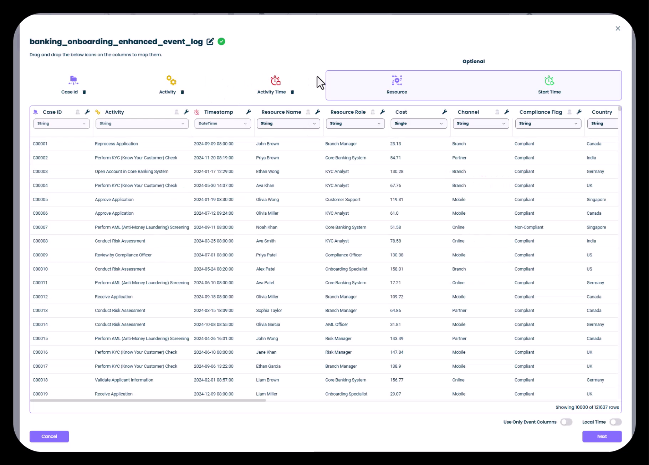
Task: Click the edit file name pencil icon
Action: pos(210,42)
